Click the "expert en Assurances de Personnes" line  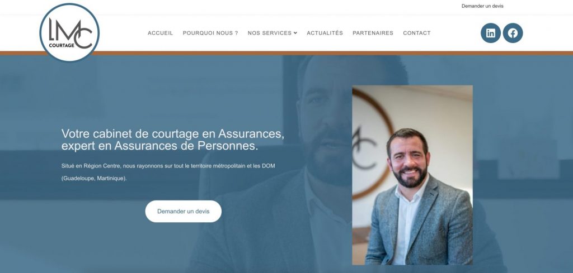159,146
